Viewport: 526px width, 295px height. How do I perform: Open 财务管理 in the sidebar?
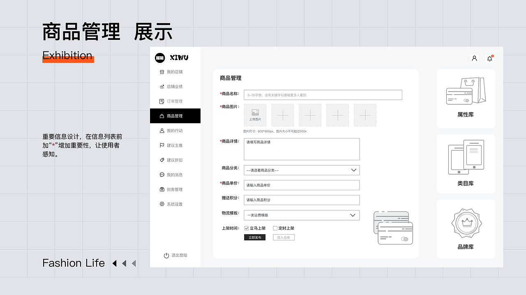click(x=175, y=189)
